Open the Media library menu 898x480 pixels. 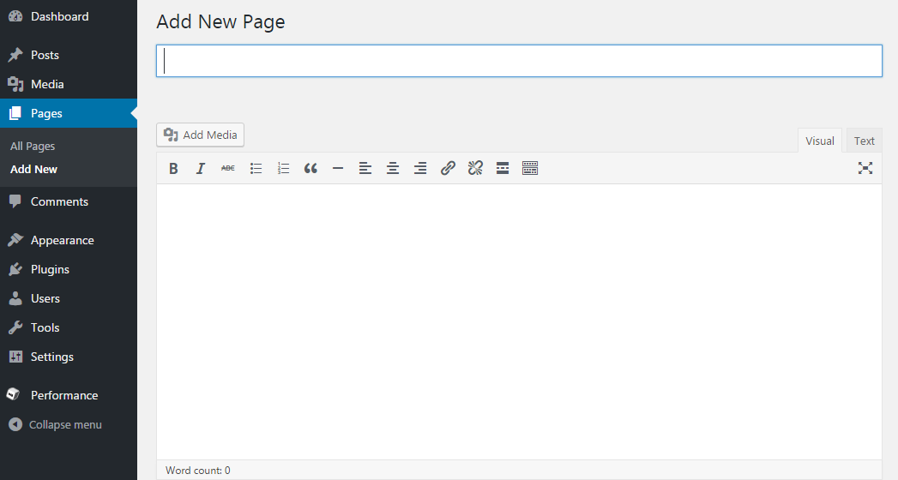69,84
